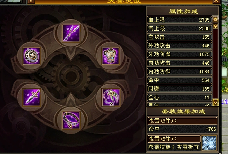Click the attribute list scroll up arrow
This screenshot has width=228, height=154.
(215, 19)
